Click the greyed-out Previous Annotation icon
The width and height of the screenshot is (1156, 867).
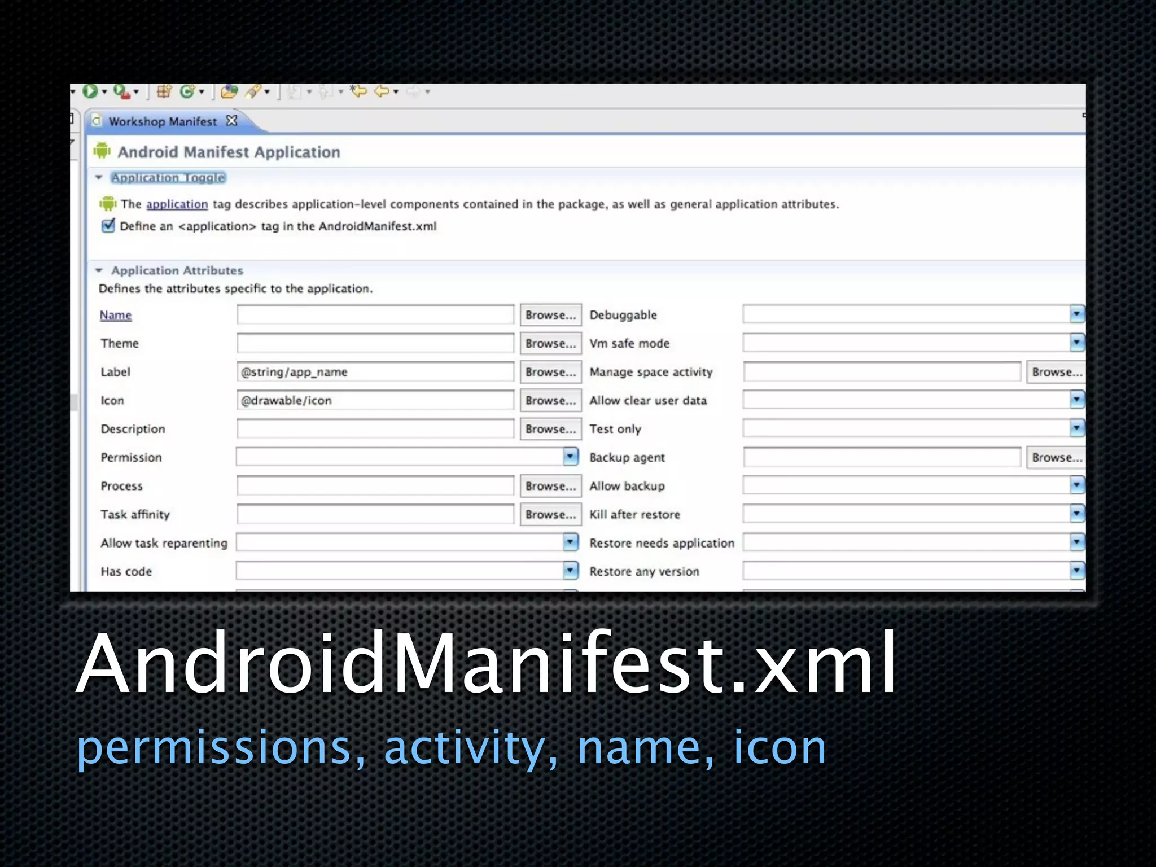[x=326, y=91]
